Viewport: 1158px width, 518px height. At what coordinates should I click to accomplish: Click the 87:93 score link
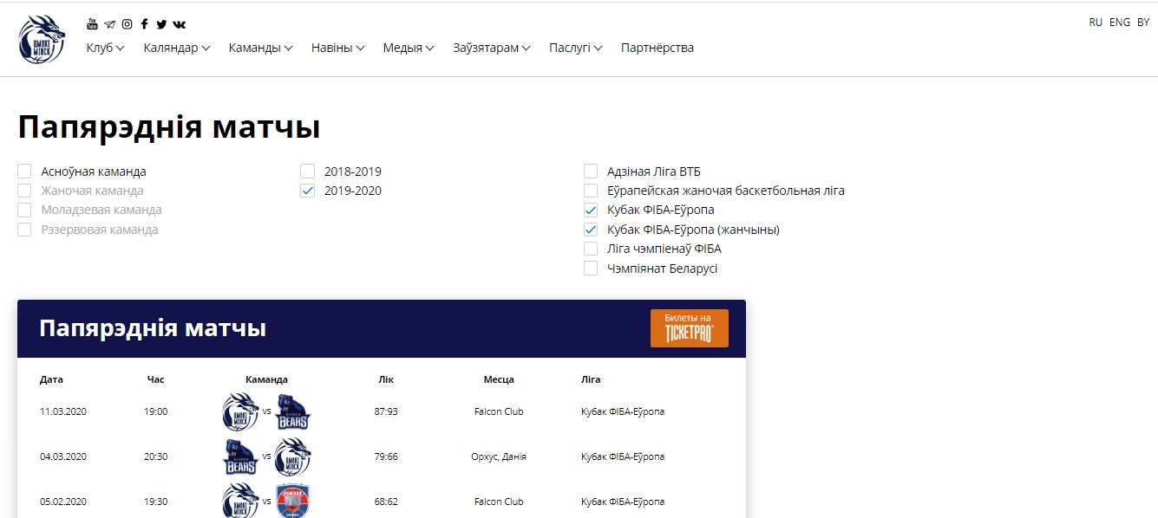(386, 411)
